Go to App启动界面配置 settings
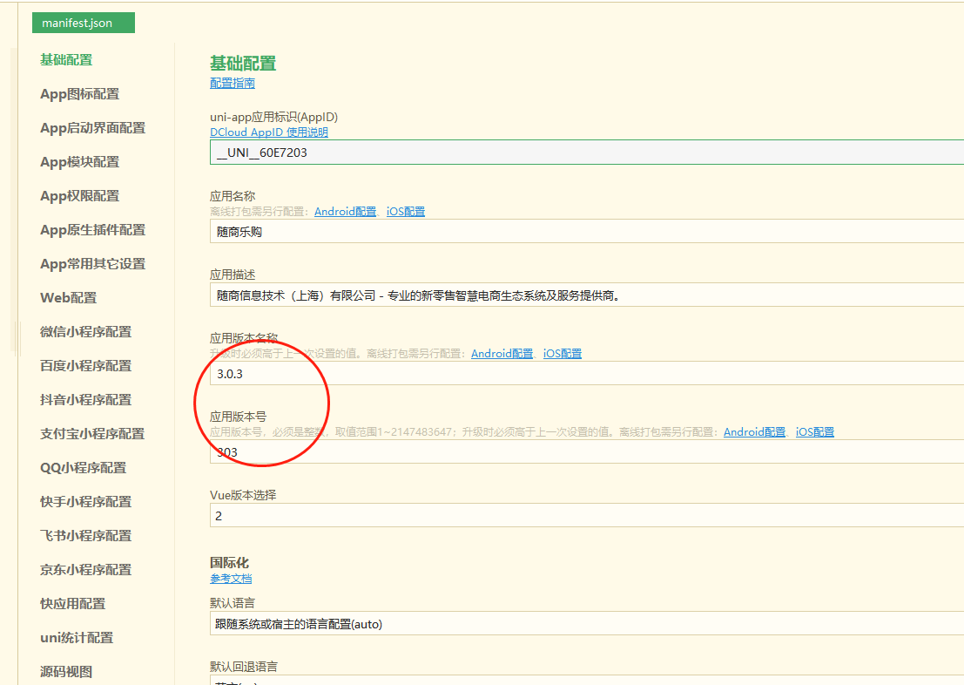The image size is (964, 685). click(x=92, y=128)
